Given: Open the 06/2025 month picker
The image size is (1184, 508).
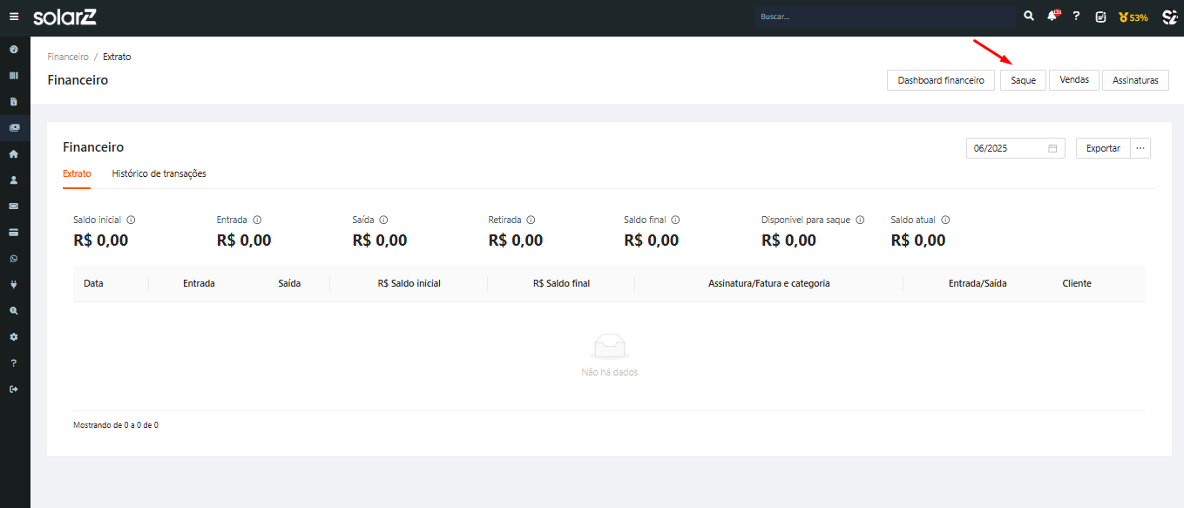Looking at the screenshot, I should pyautogui.click(x=1015, y=148).
